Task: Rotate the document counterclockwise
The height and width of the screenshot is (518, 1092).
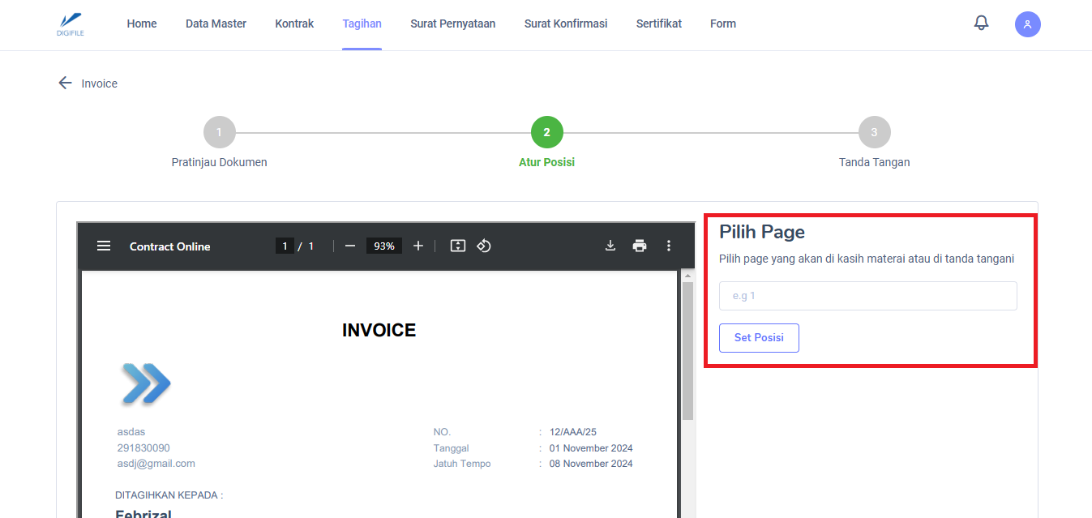Action: click(x=484, y=246)
